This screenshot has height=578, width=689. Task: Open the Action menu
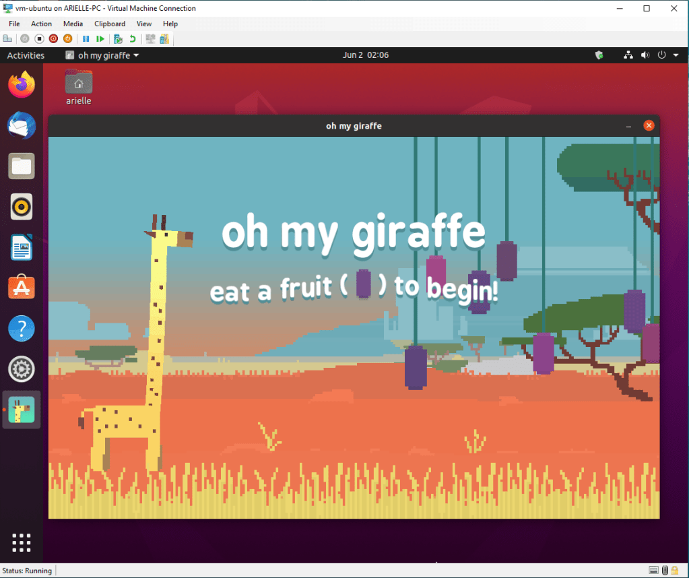coord(41,24)
